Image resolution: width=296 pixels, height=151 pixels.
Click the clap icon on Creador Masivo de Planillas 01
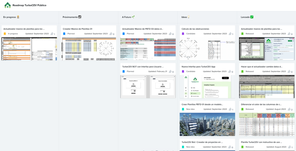(111, 34)
